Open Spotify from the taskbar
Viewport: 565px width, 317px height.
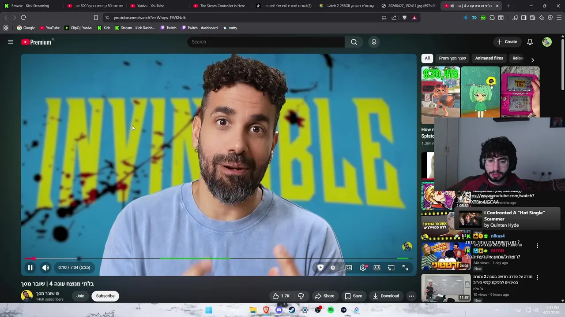coord(331,310)
